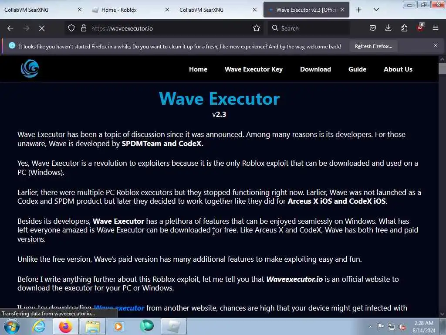Open the Home nav menu item

tap(198, 69)
